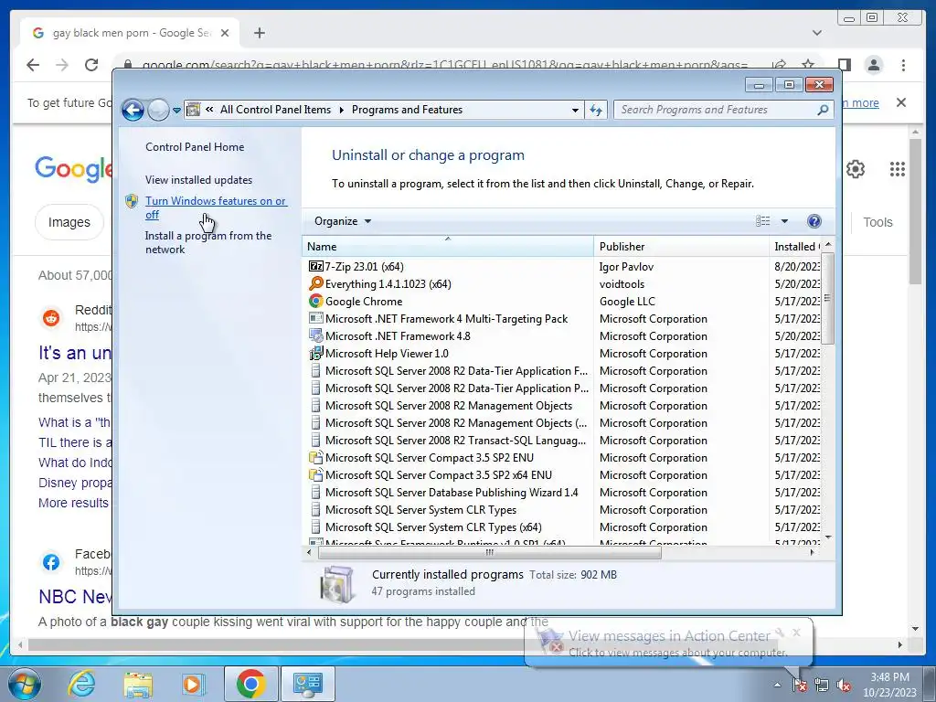936x702 pixels.
Task: Click Turn Windows features on or off
Action: tap(216, 207)
